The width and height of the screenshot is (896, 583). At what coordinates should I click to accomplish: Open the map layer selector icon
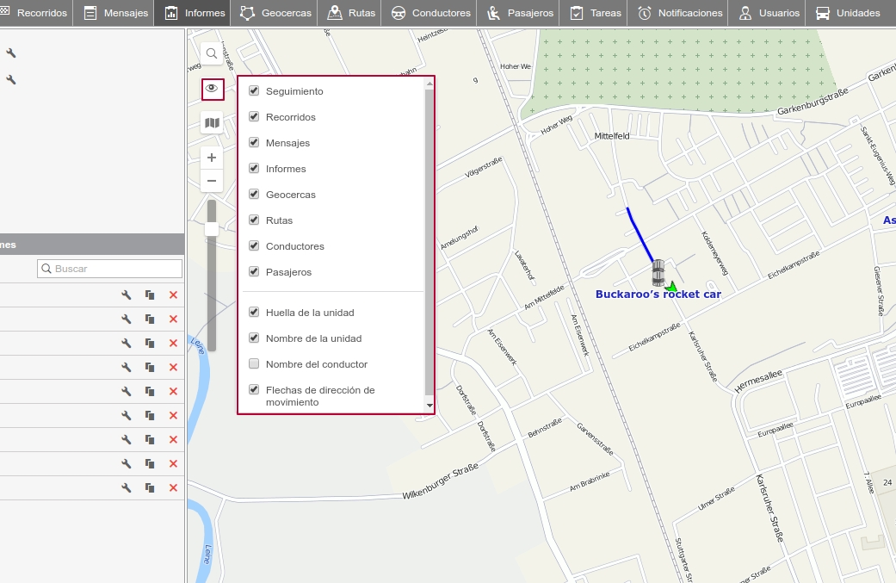pos(212,123)
